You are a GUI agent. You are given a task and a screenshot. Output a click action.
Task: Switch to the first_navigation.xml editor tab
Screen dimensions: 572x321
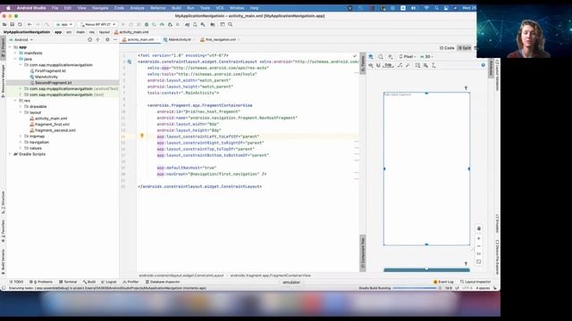[x=220, y=39]
